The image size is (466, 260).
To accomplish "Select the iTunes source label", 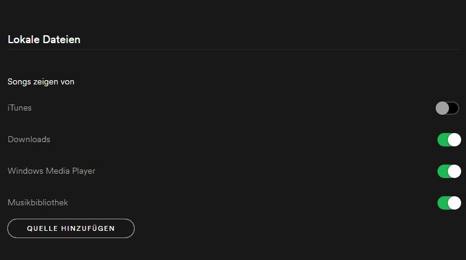I will [19, 108].
